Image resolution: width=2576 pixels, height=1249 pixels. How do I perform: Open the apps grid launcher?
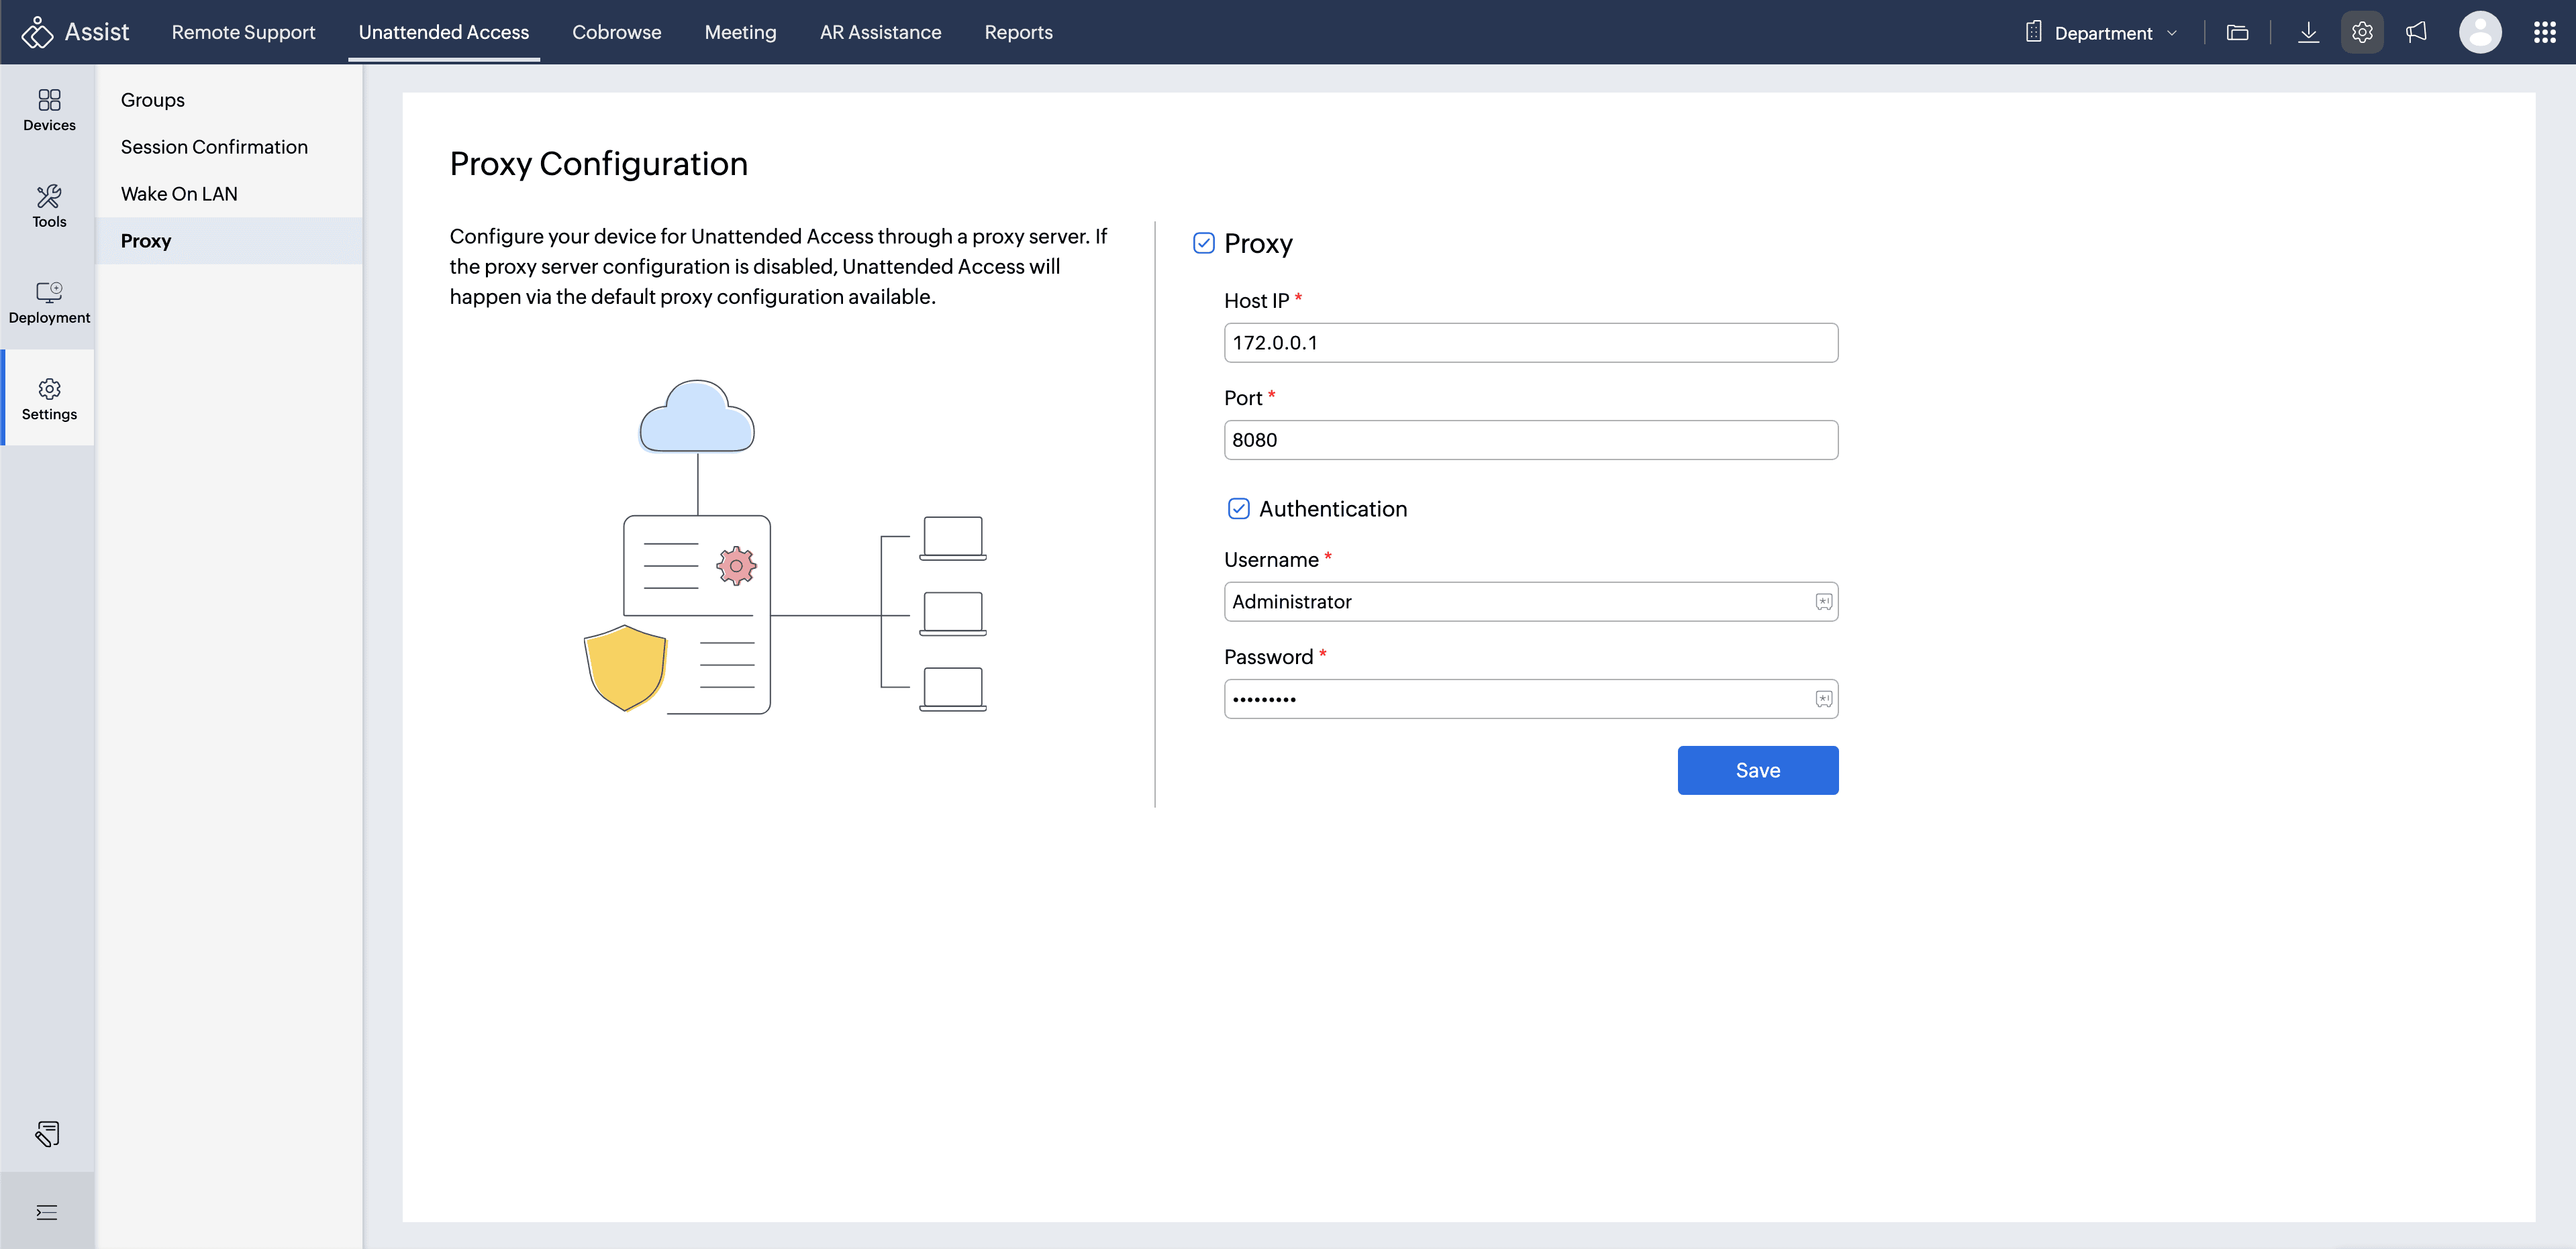[x=2544, y=33]
